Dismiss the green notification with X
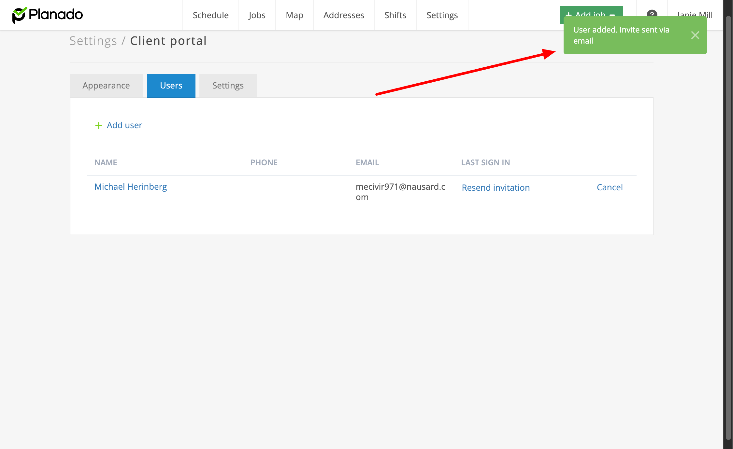 pyautogui.click(x=695, y=35)
